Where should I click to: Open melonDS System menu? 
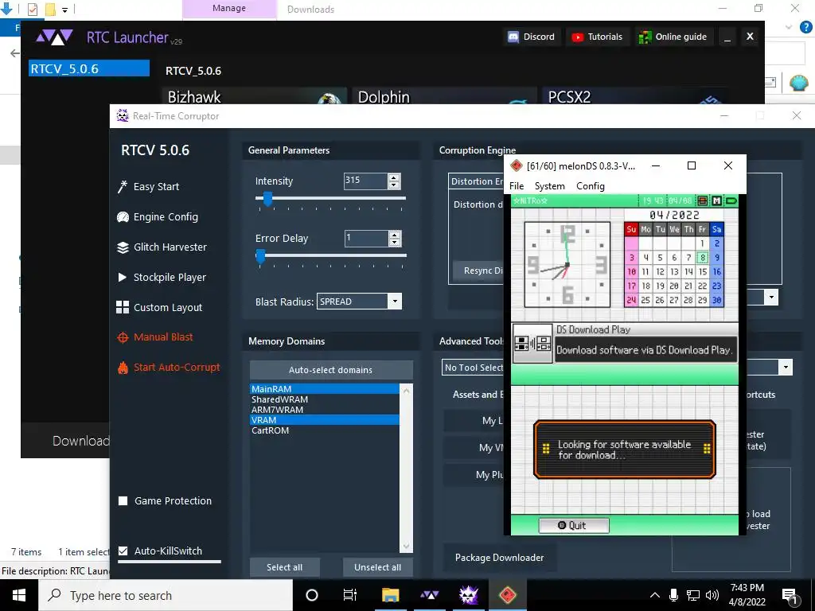click(x=549, y=186)
